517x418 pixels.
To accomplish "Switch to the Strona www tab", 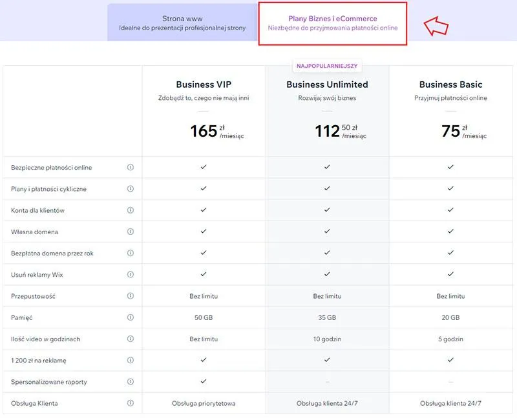I will tap(182, 23).
